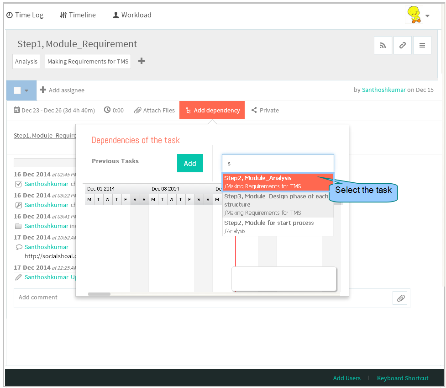Click the calendar icon for Dec 23 - Dec 26
446x388 pixels.
(17, 110)
